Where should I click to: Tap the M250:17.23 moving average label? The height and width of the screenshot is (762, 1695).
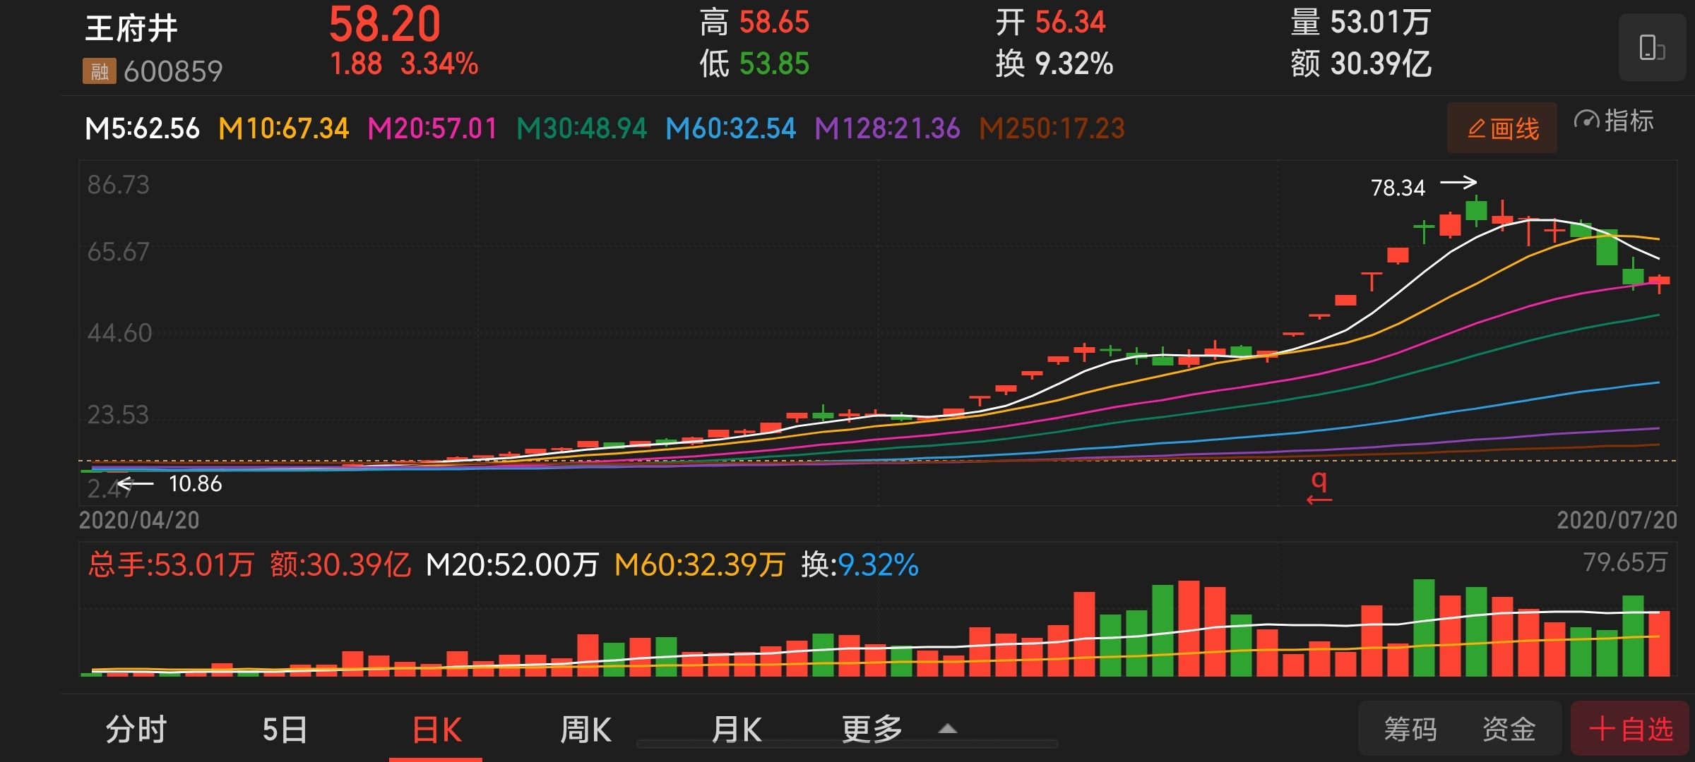tap(1052, 128)
